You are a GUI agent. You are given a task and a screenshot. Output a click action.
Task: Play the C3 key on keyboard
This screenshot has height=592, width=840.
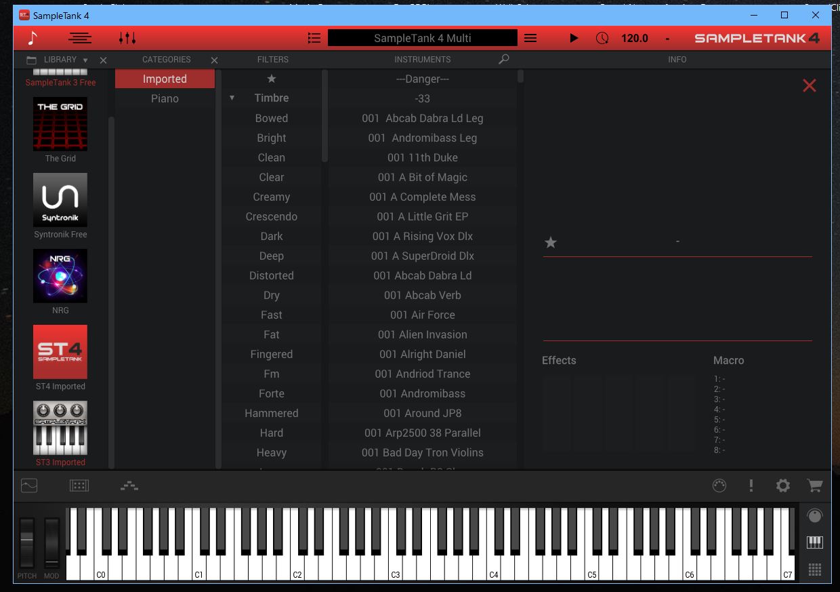click(395, 566)
